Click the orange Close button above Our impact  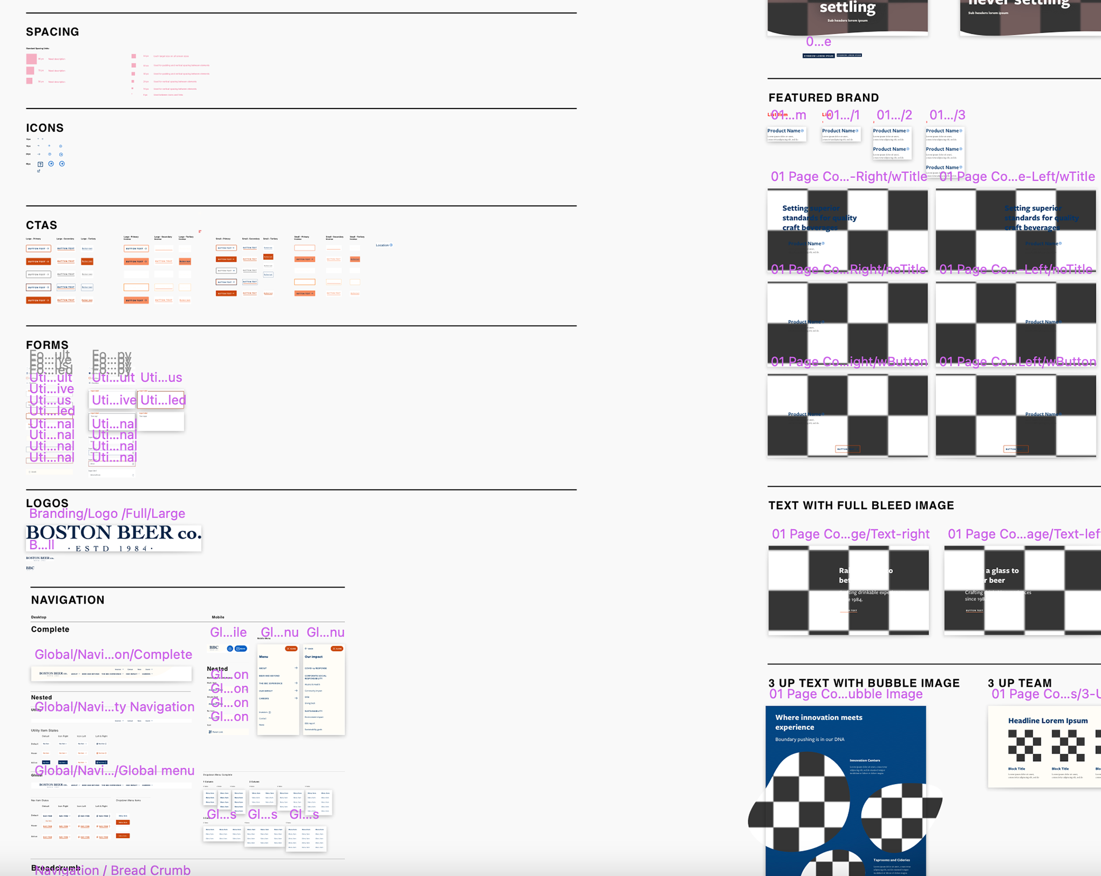337,649
